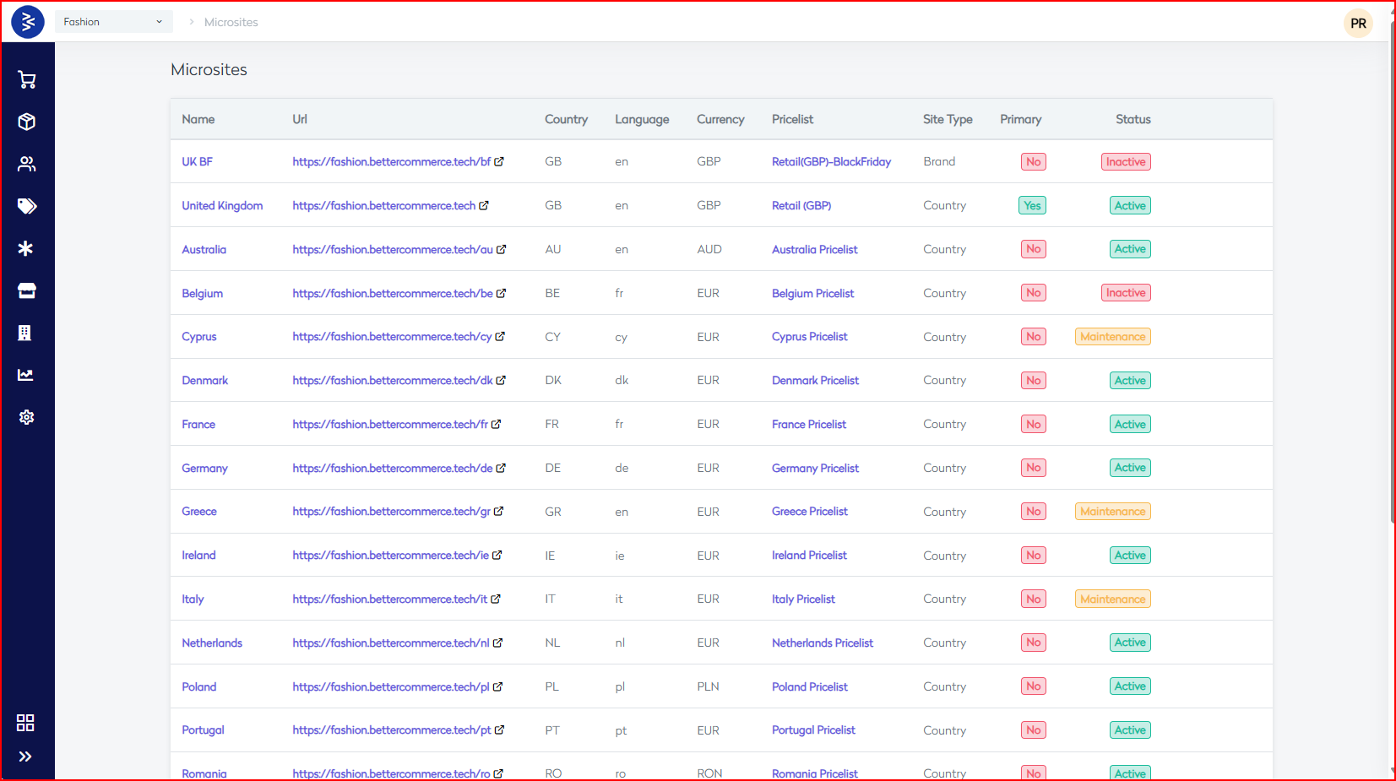Click the Microsites breadcrumb
The width and height of the screenshot is (1396, 781).
(231, 23)
